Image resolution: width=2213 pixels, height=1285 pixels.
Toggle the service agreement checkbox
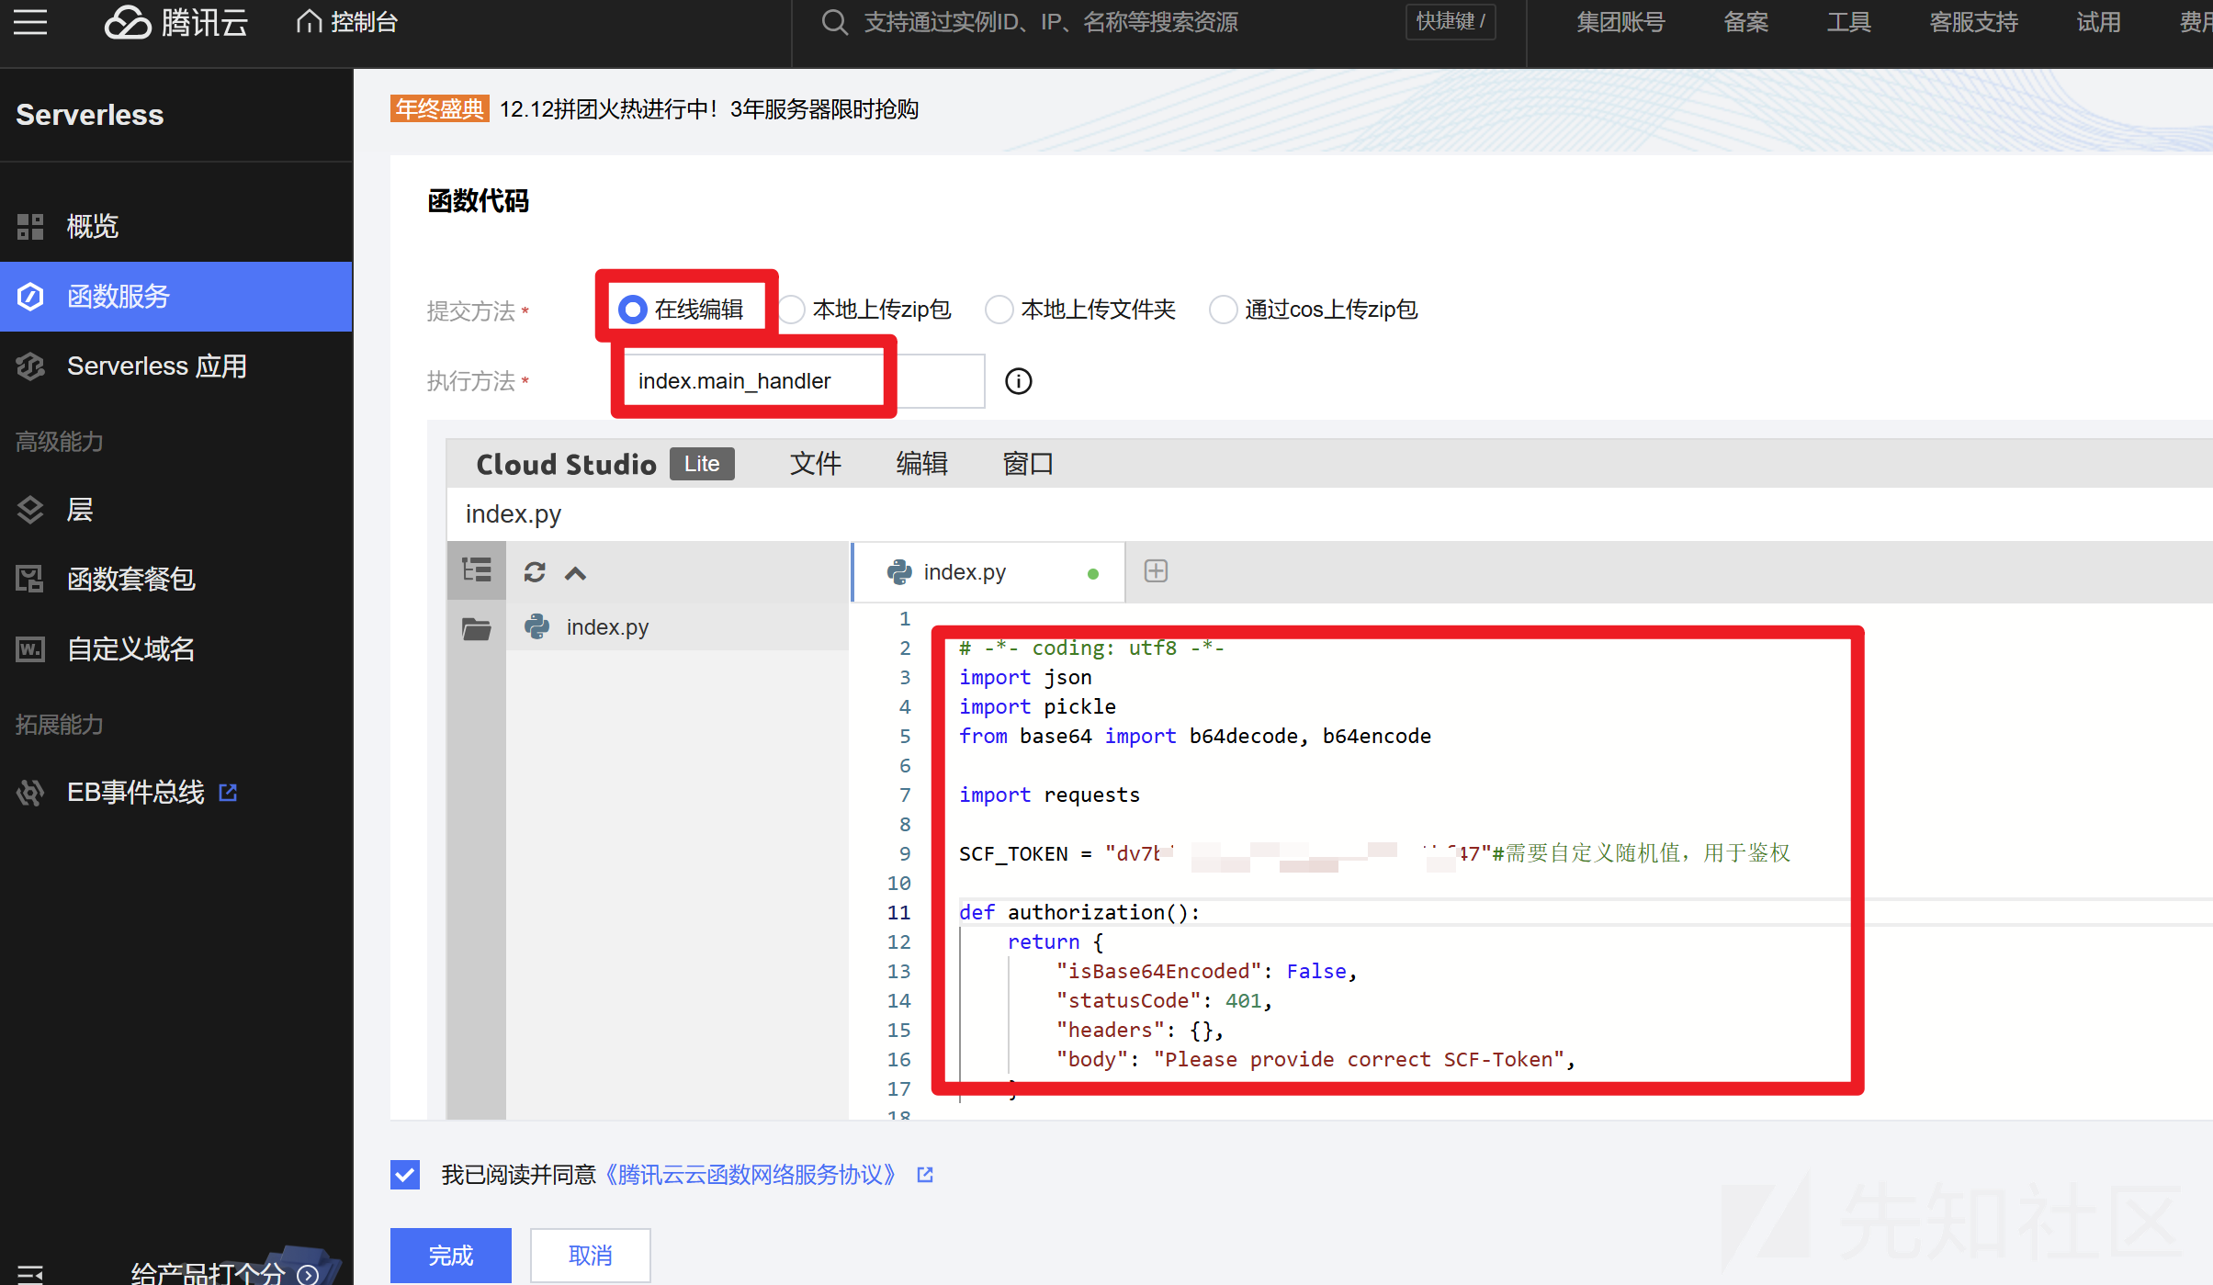tap(405, 1174)
